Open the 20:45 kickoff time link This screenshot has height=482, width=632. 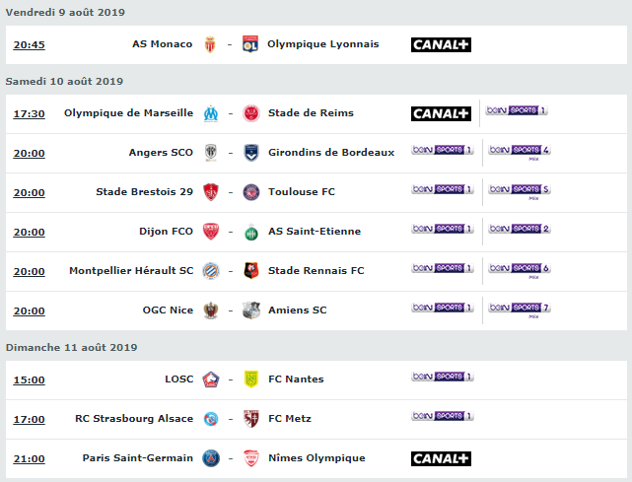point(29,44)
